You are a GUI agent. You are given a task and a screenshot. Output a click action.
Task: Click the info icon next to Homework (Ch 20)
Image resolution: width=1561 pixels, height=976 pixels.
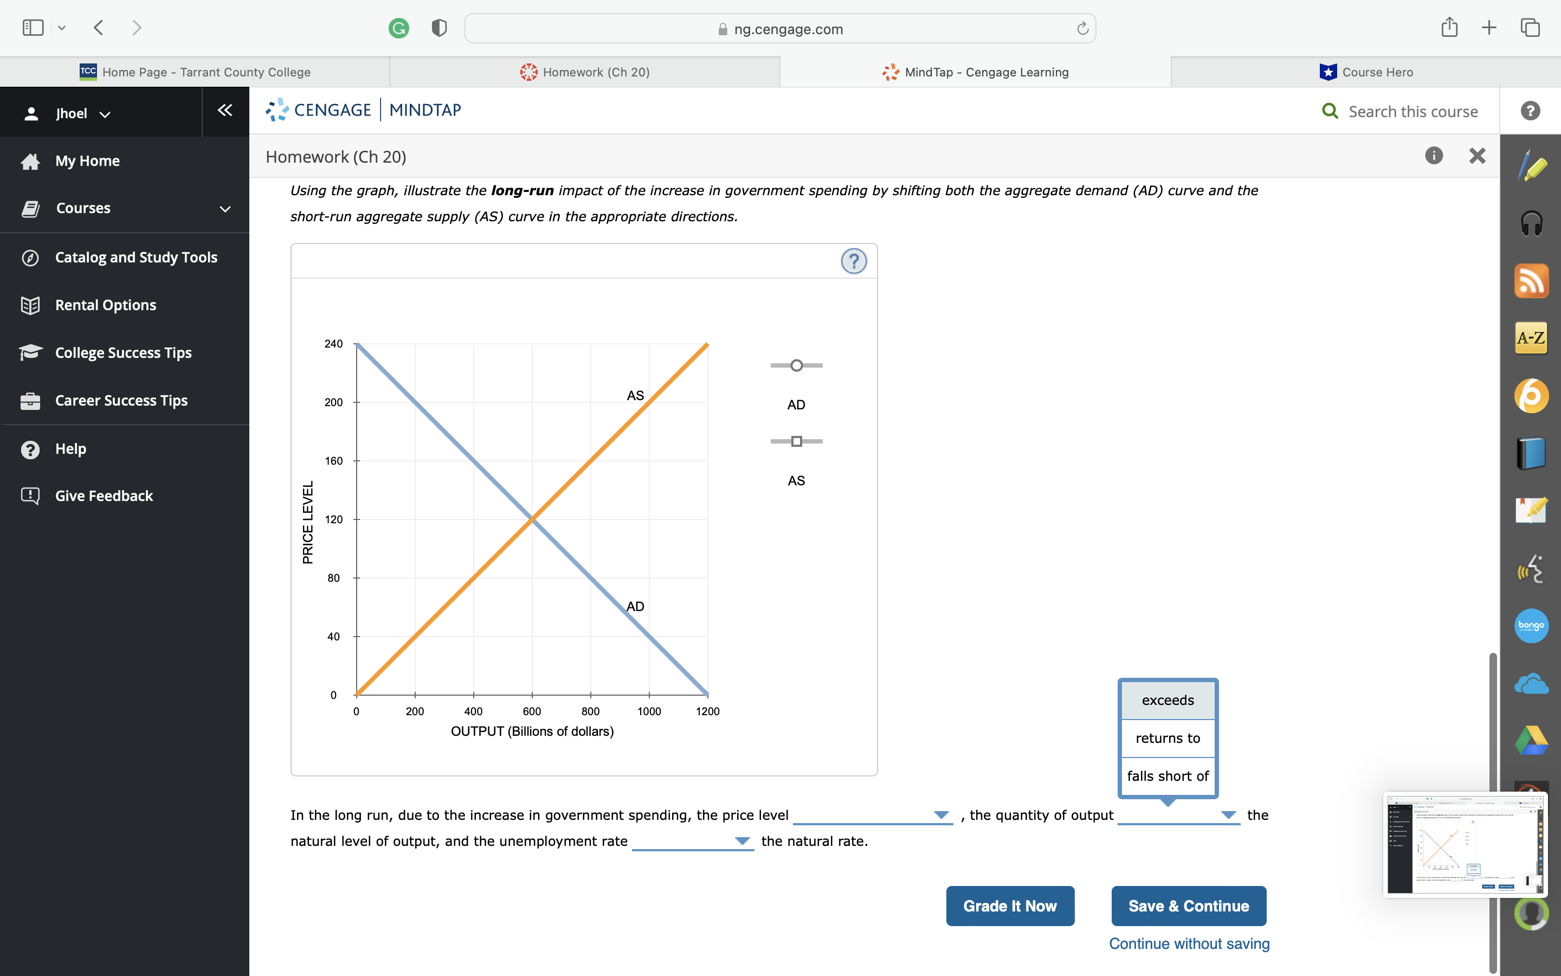(1434, 156)
